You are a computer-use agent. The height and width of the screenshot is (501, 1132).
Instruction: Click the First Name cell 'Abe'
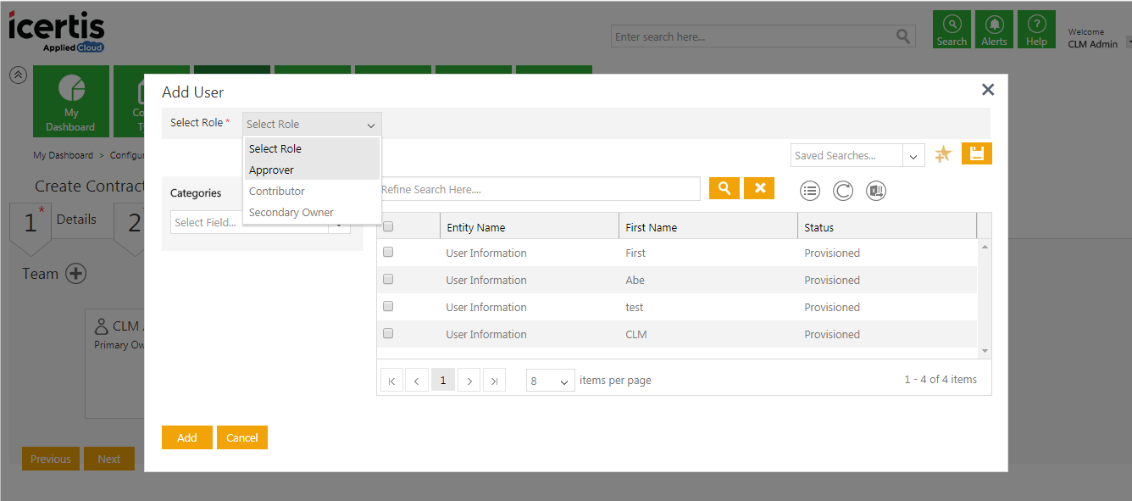(x=635, y=280)
